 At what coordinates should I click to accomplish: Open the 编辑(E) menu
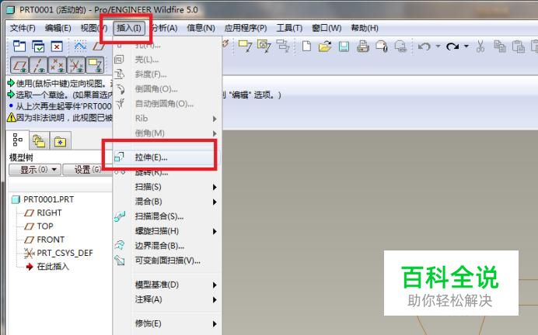(x=58, y=28)
